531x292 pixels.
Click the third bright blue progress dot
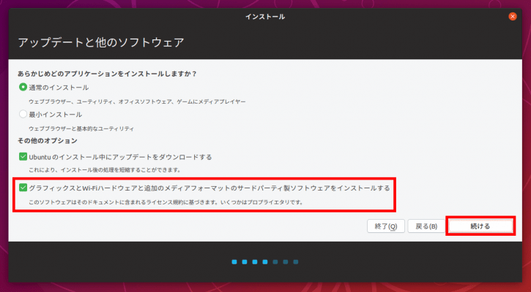(x=255, y=262)
